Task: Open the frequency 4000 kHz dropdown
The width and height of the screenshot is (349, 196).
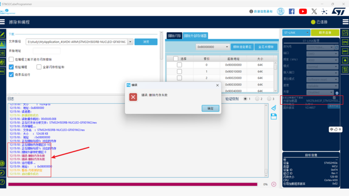Action: [322, 60]
